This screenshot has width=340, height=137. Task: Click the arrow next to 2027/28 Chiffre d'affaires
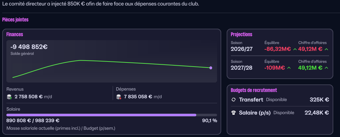point(326,68)
